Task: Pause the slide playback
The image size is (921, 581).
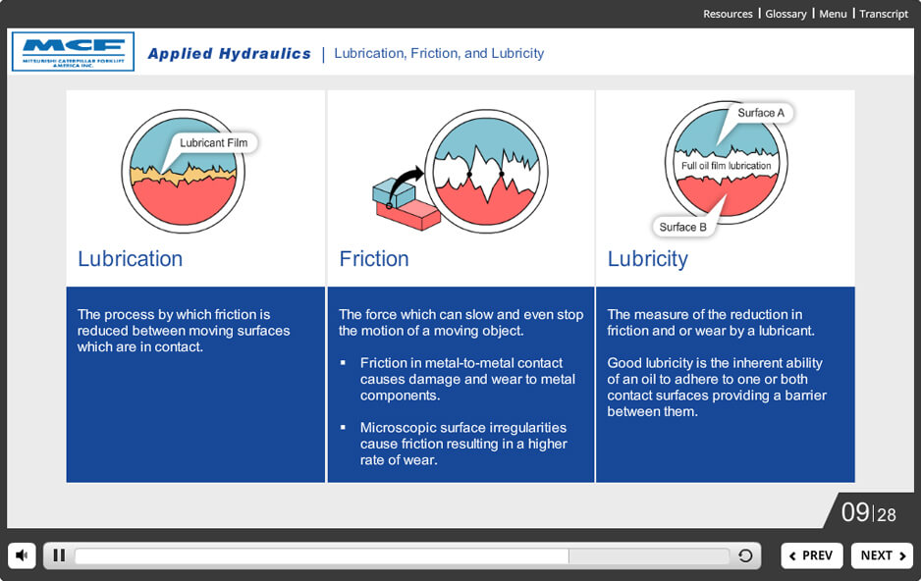Action: [59, 555]
